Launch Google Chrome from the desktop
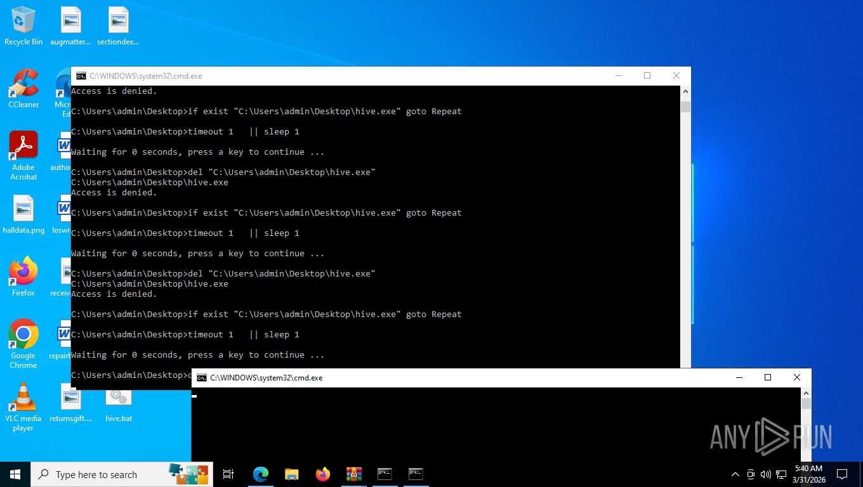 tap(23, 344)
